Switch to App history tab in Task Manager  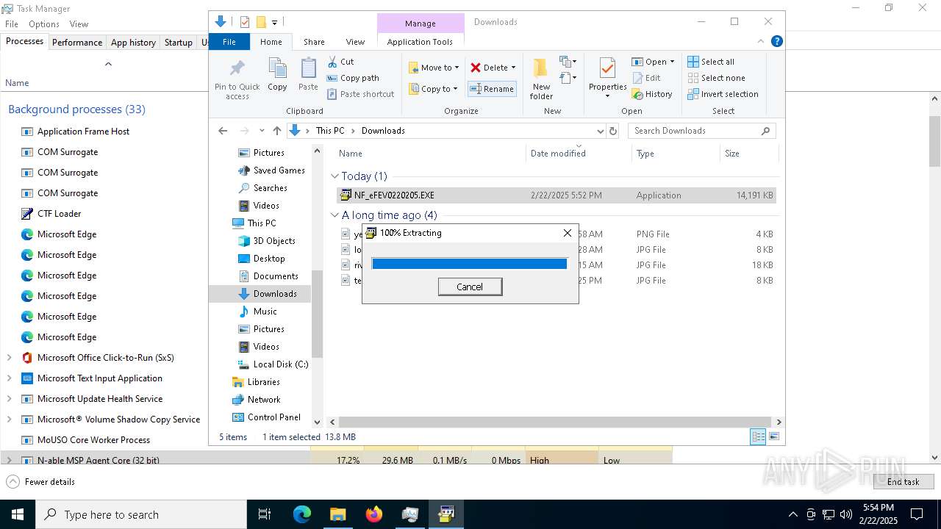[133, 43]
